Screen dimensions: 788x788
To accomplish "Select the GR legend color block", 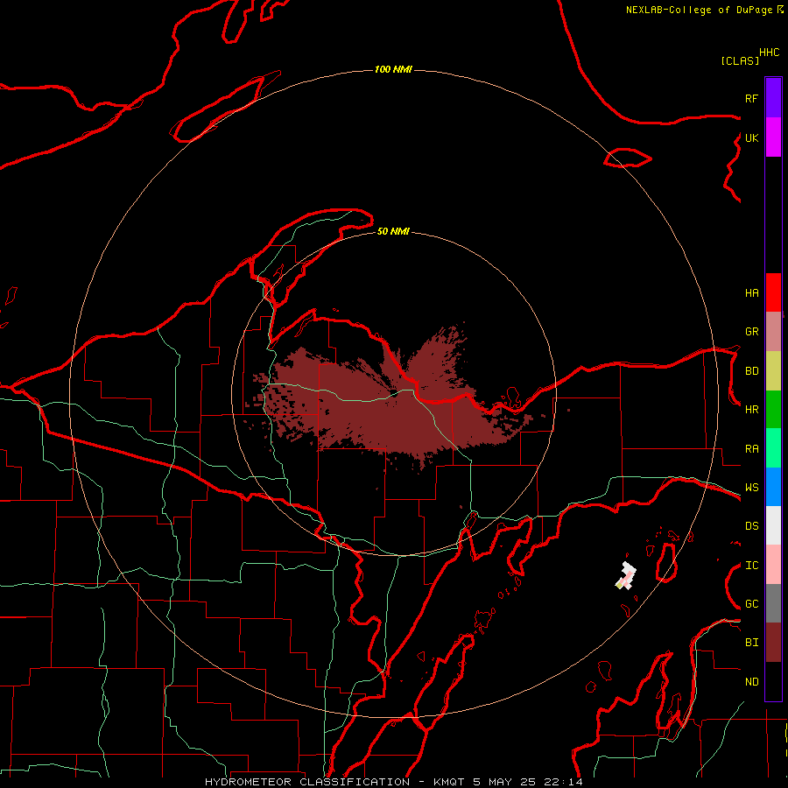I will click(773, 332).
